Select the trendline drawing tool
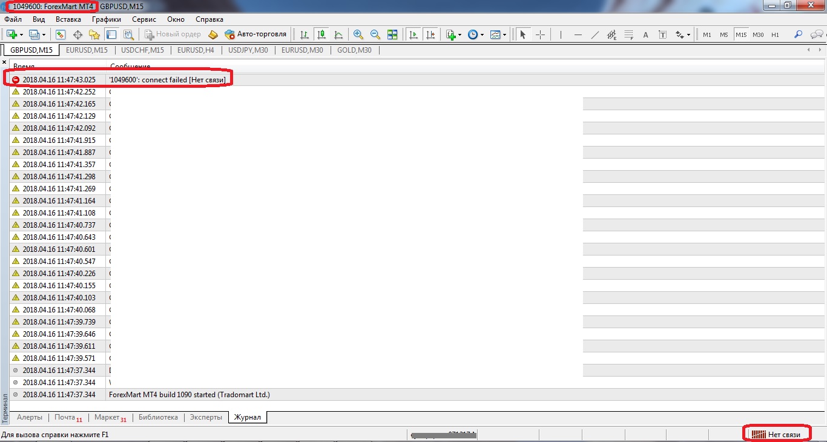The image size is (827, 442). tap(595, 35)
